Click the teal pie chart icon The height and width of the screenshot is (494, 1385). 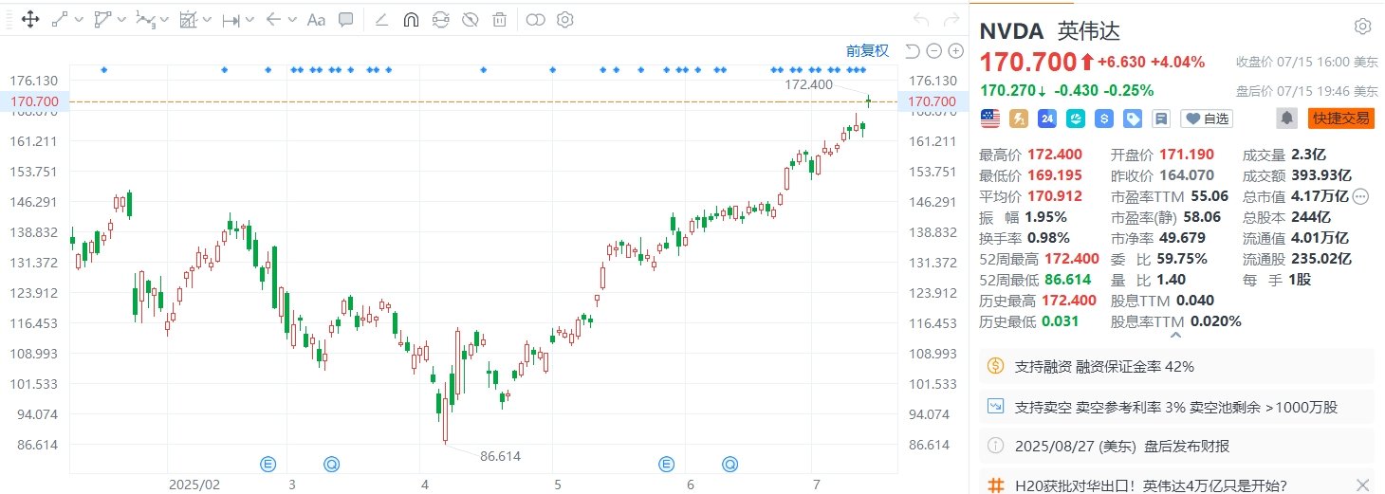click(x=1076, y=119)
